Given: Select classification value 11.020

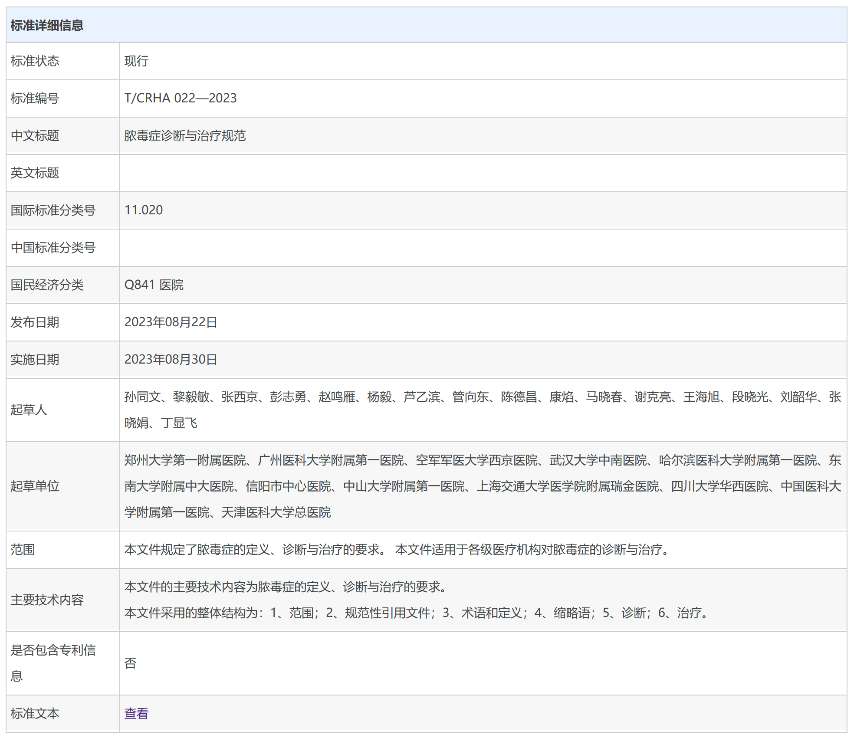Looking at the screenshot, I should pos(144,210).
